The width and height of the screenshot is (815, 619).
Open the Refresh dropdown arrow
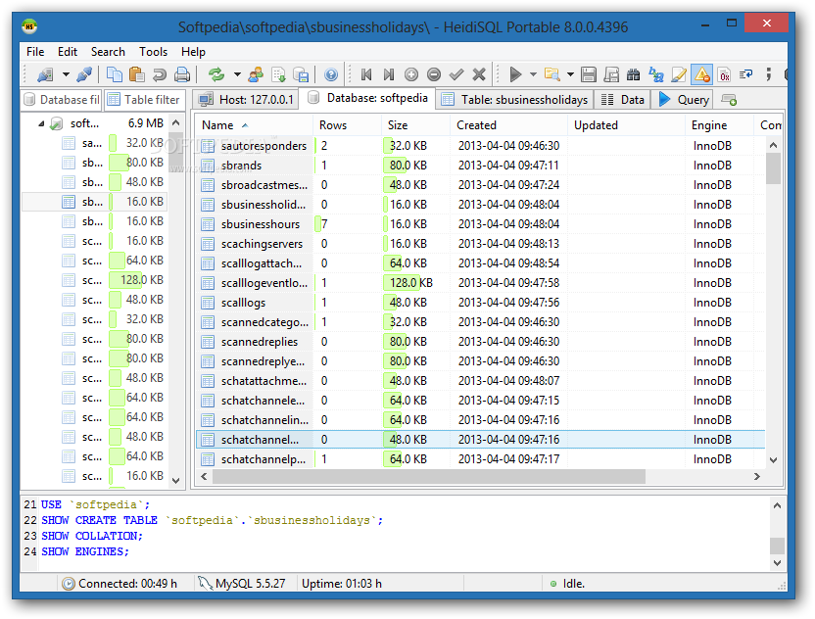237,74
